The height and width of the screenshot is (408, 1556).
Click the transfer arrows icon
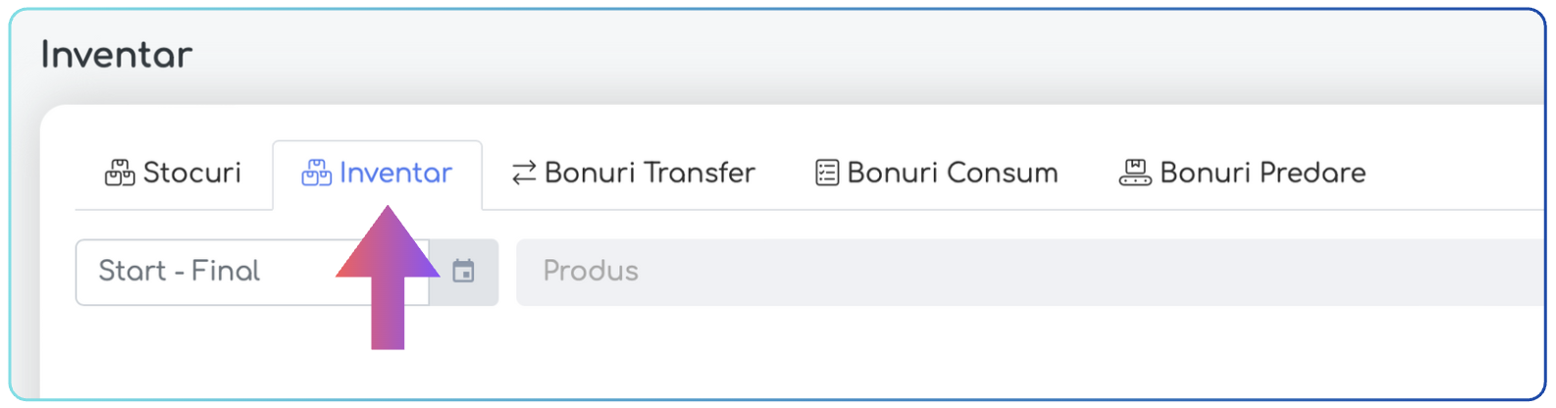[x=524, y=173]
